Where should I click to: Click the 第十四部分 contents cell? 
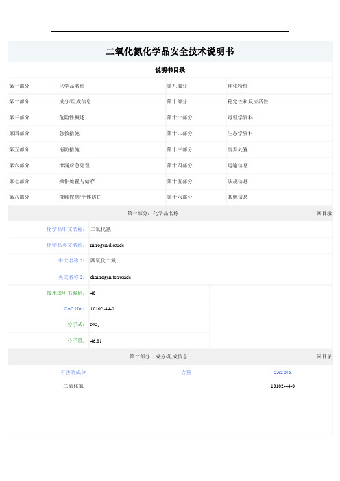[180, 165]
